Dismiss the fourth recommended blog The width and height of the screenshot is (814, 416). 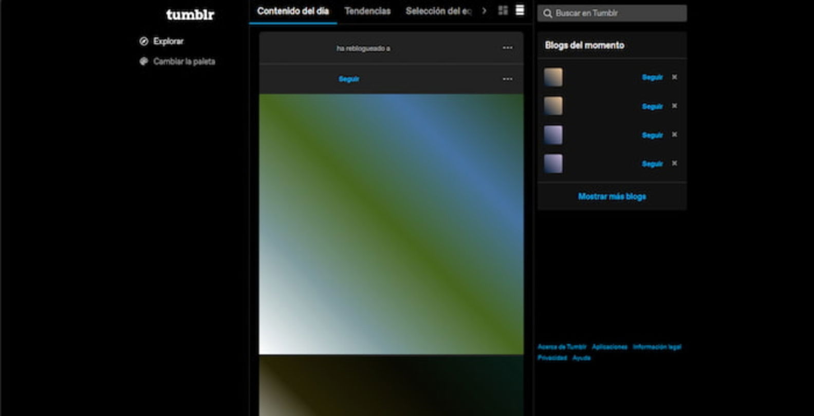675,163
